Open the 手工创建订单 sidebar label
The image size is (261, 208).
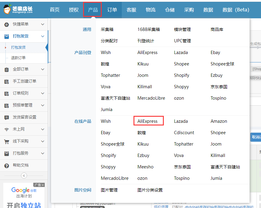click(25, 81)
